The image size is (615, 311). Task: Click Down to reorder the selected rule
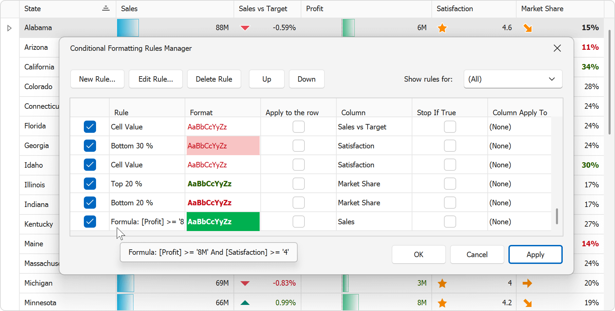point(306,79)
